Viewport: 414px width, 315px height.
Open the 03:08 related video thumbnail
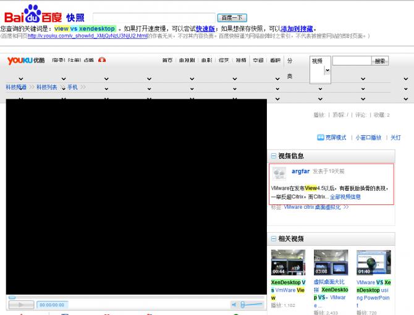click(331, 262)
